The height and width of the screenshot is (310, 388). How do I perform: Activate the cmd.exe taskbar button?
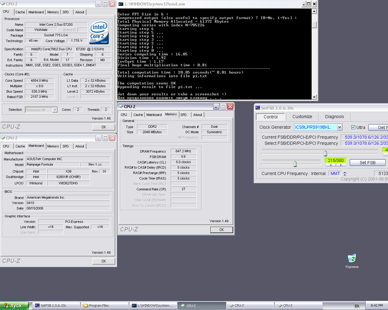153,305
